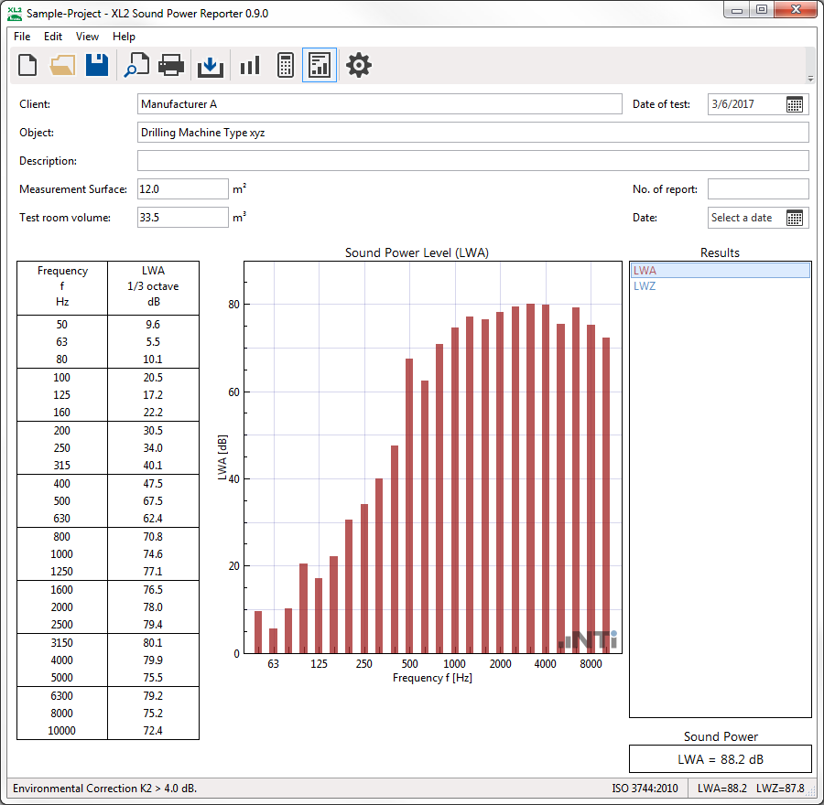Click the New project icon
824x805 pixels.
point(28,65)
